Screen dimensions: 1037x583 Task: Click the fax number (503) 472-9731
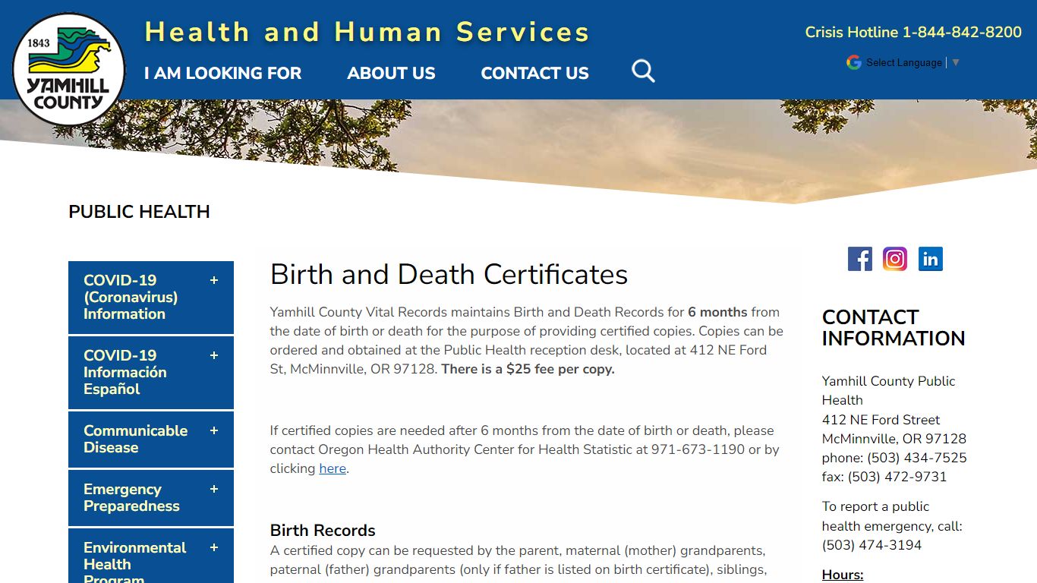(897, 477)
